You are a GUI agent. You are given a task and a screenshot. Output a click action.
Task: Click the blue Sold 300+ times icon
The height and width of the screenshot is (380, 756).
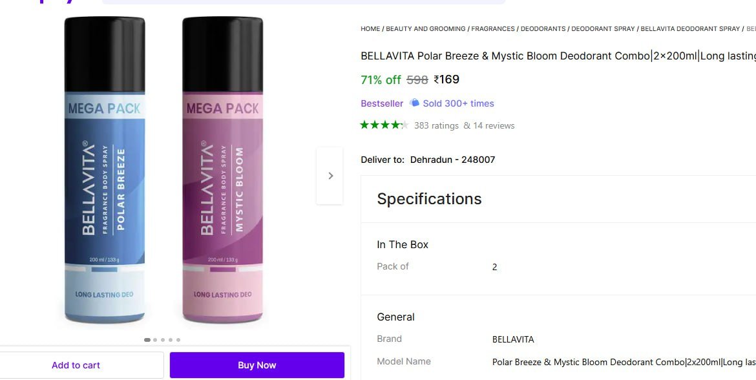pyautogui.click(x=415, y=103)
